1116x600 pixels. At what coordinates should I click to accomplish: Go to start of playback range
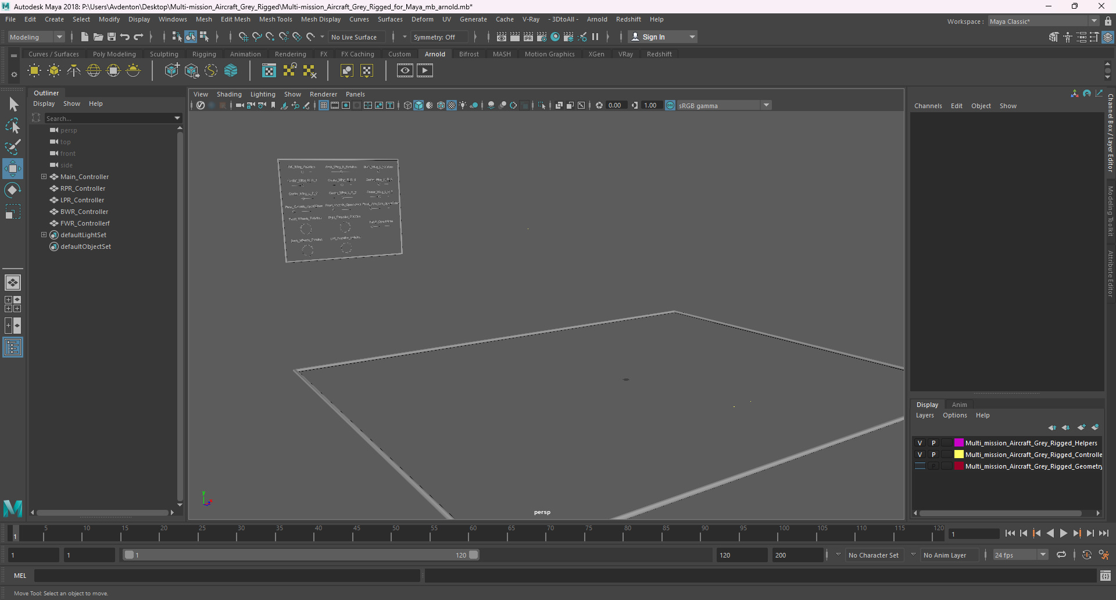pos(1010,533)
